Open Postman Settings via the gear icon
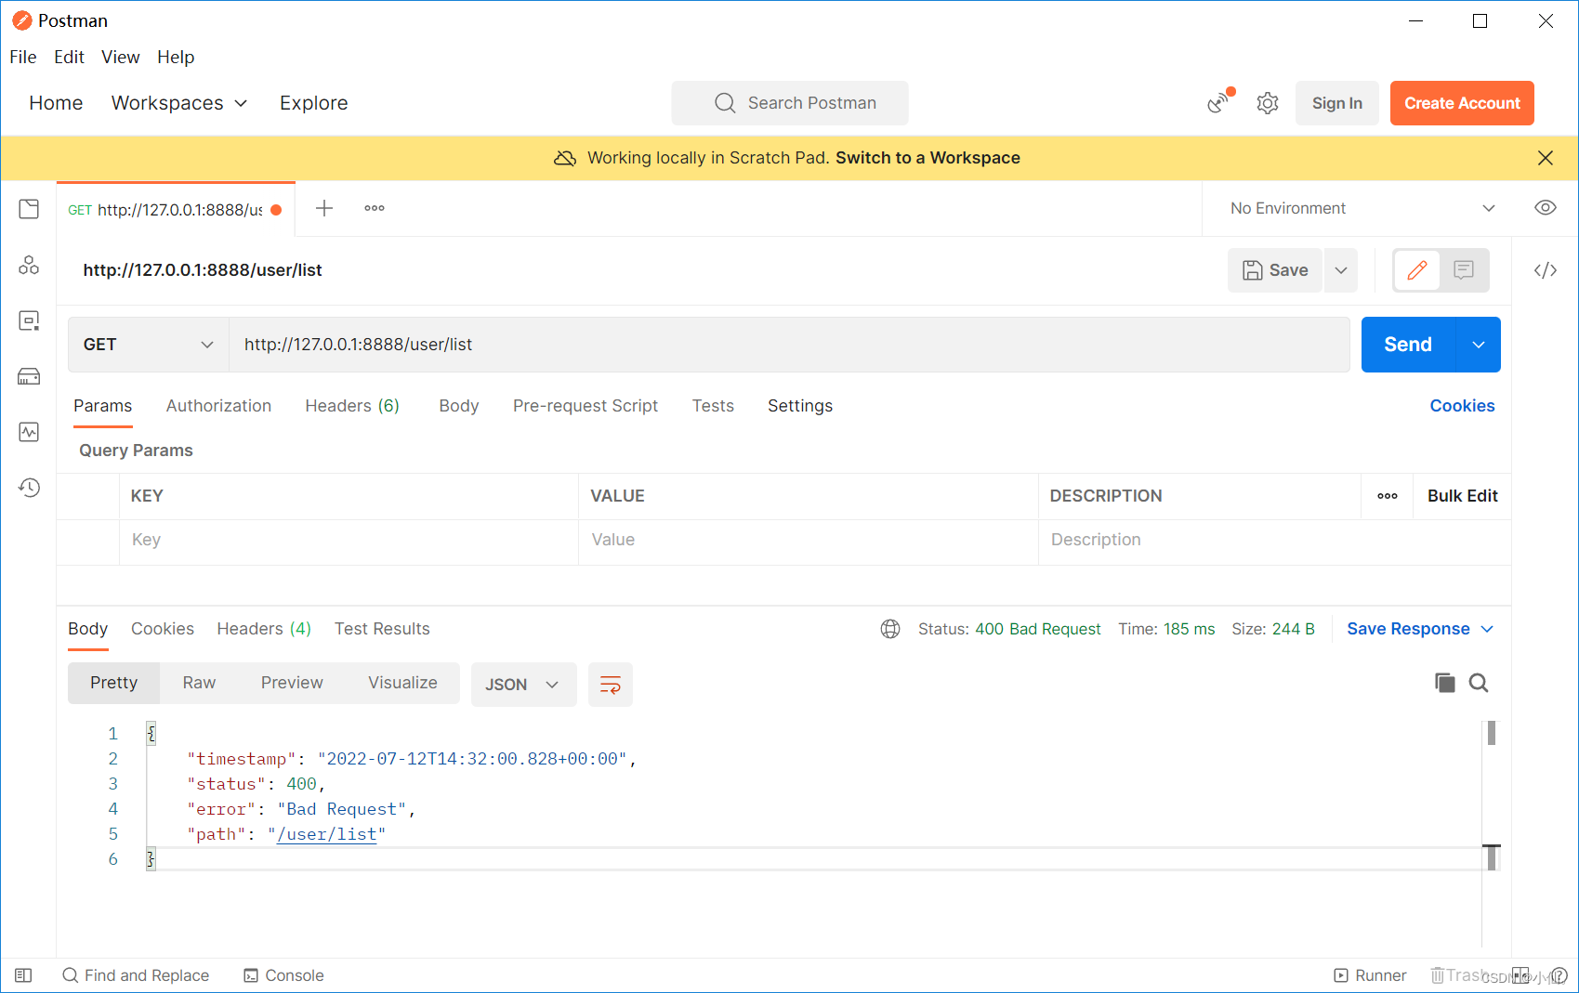The image size is (1579, 993). pyautogui.click(x=1268, y=103)
